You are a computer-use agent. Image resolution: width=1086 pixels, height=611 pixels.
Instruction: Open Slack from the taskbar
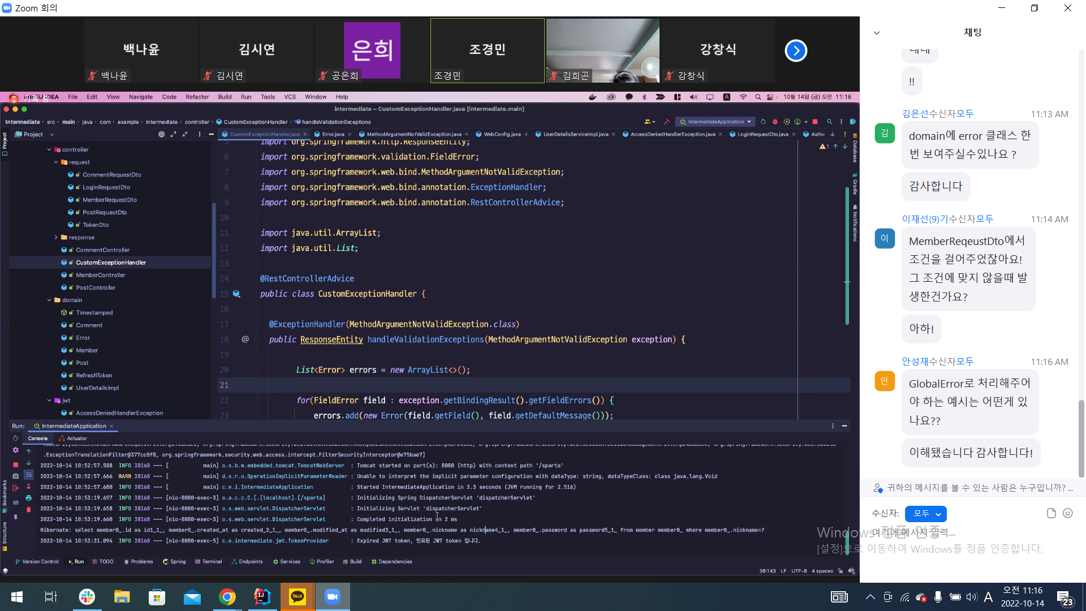coord(87,597)
